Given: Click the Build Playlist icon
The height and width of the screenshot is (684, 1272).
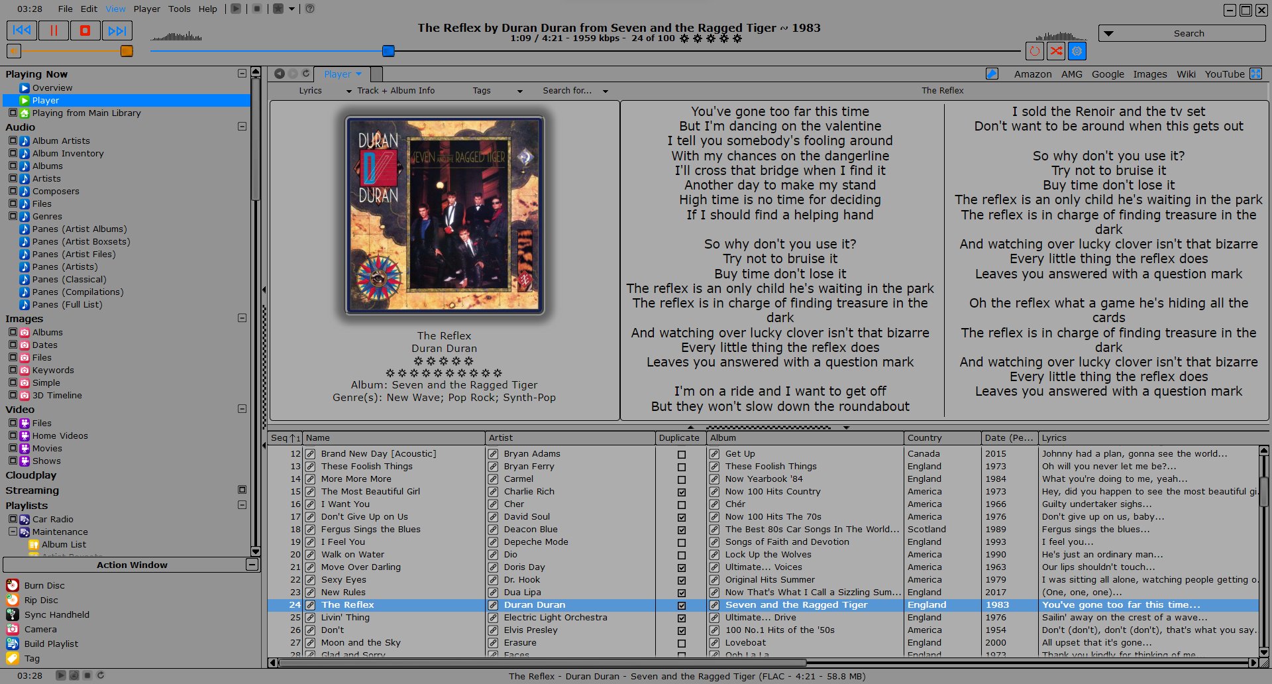Looking at the screenshot, I should click(x=13, y=644).
